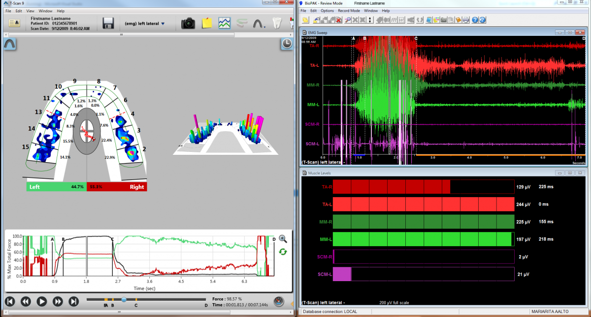The height and width of the screenshot is (317, 591).
Task: Toggle the force vs. time graph view button
Action: pos(225,23)
